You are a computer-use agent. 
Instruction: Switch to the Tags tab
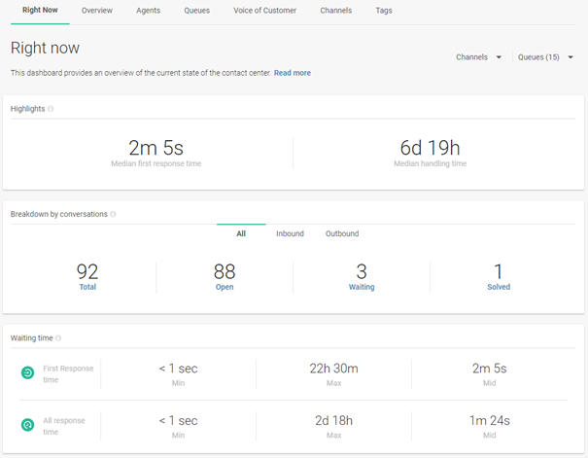coord(384,11)
